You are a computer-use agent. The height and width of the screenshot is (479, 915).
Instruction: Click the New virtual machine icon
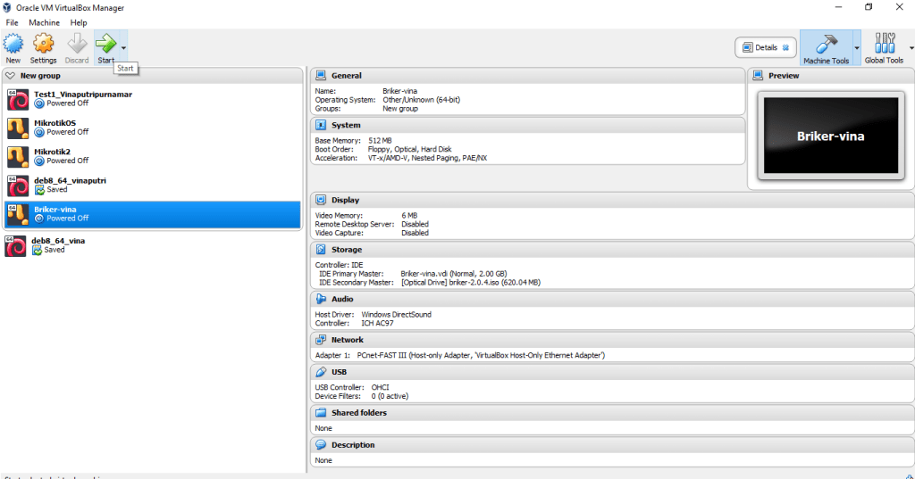point(13,44)
